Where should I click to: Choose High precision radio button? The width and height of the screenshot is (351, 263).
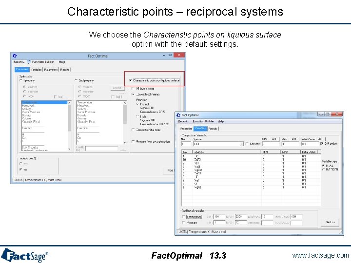(137, 116)
